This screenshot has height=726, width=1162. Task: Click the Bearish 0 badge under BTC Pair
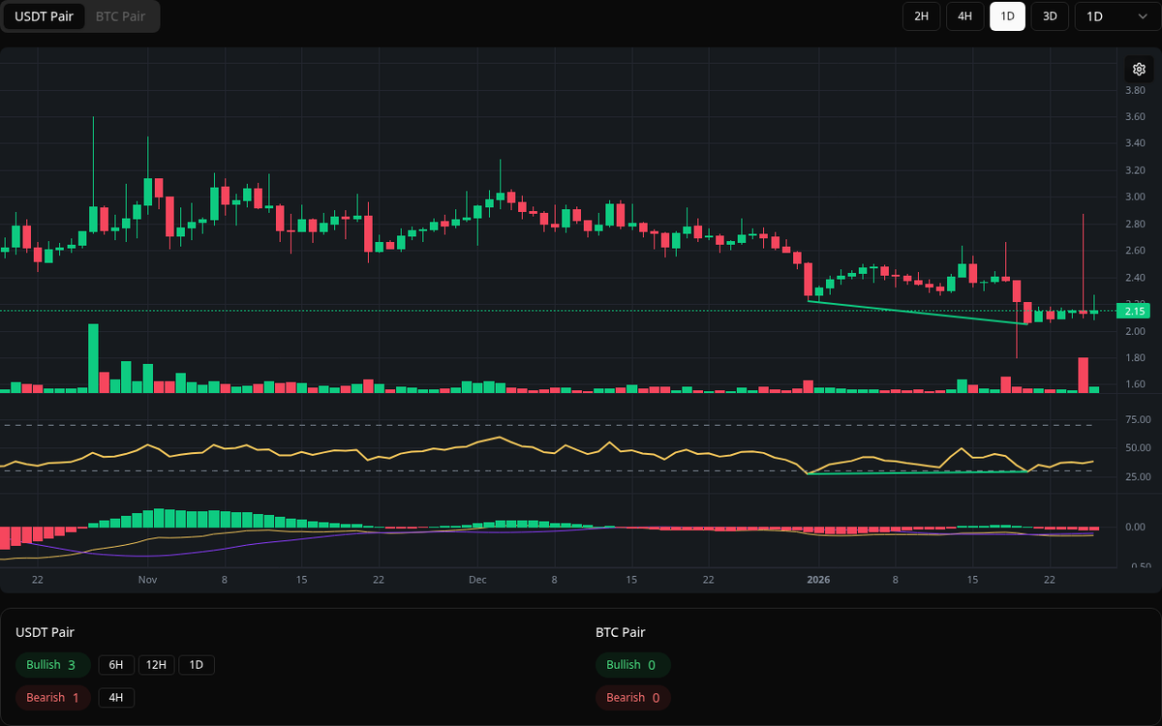[x=632, y=698]
